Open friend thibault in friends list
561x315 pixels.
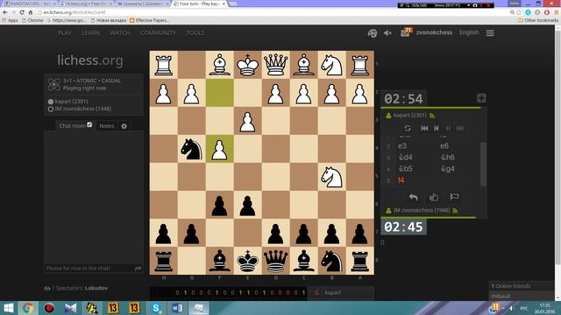pyautogui.click(x=501, y=297)
